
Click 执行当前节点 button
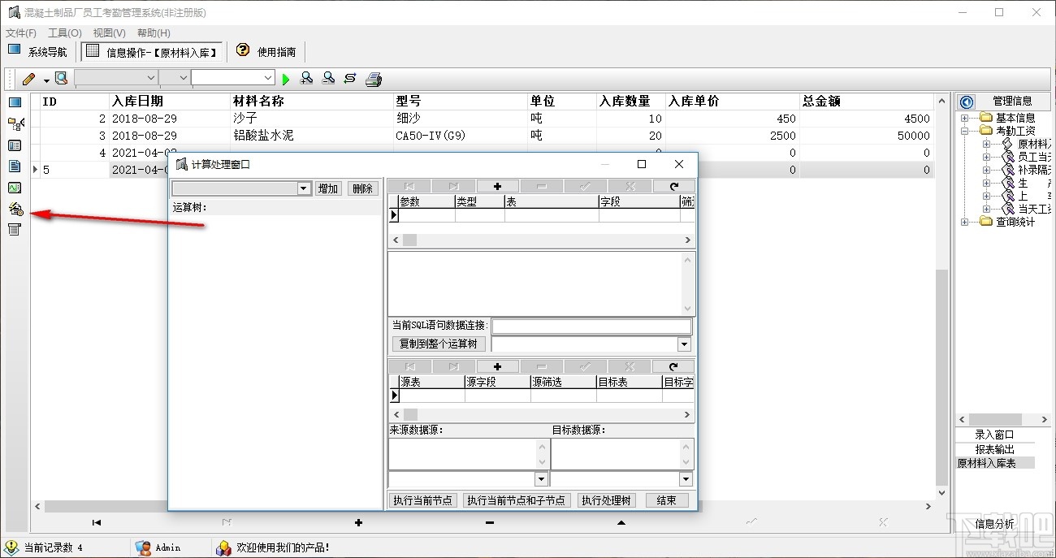[423, 500]
